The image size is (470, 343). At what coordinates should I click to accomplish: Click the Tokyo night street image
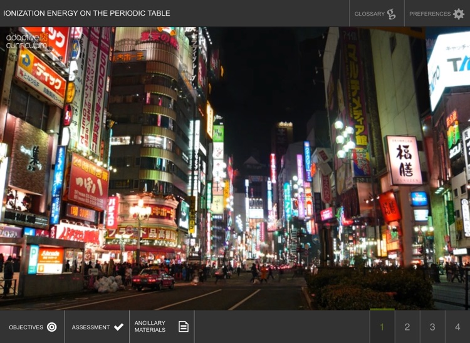(x=235, y=168)
